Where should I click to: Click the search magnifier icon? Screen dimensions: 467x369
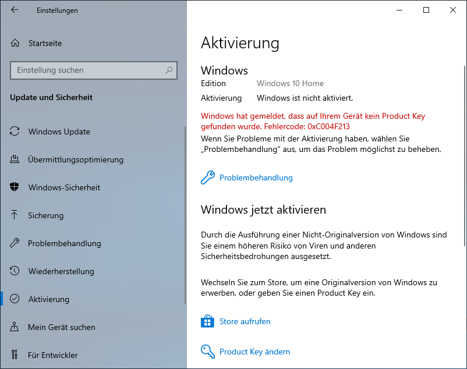[169, 70]
